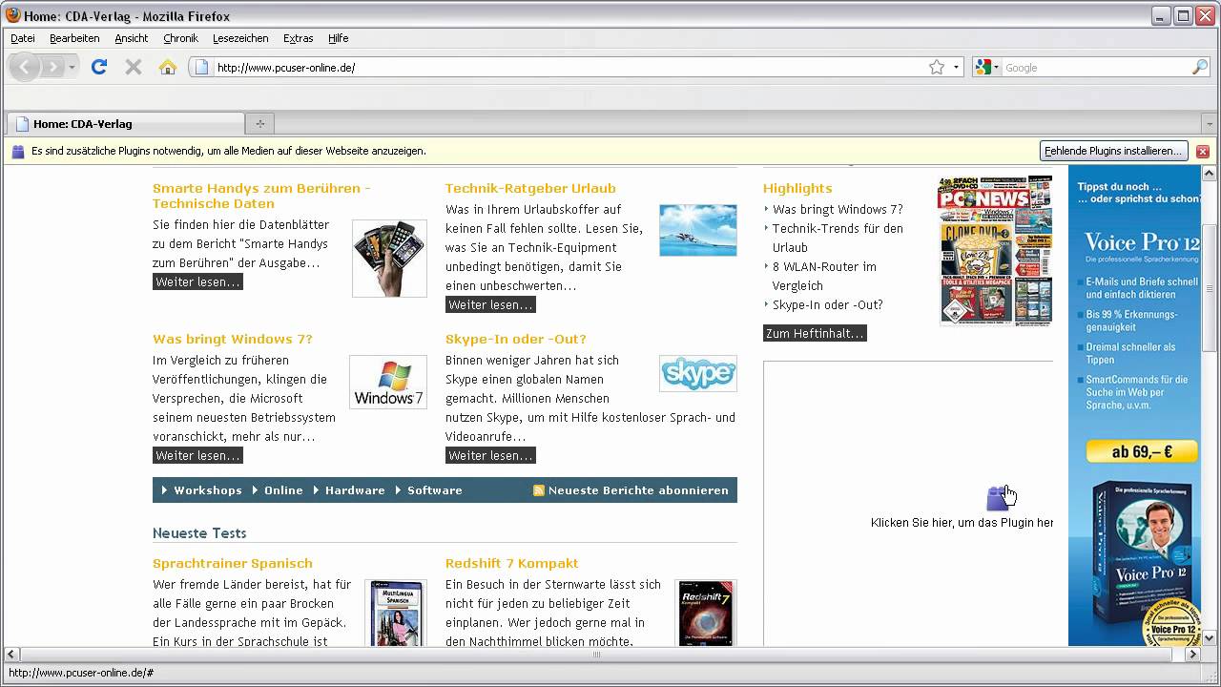Click the Redshift 7 box thumbnail
The width and height of the screenshot is (1221, 687).
click(x=707, y=614)
